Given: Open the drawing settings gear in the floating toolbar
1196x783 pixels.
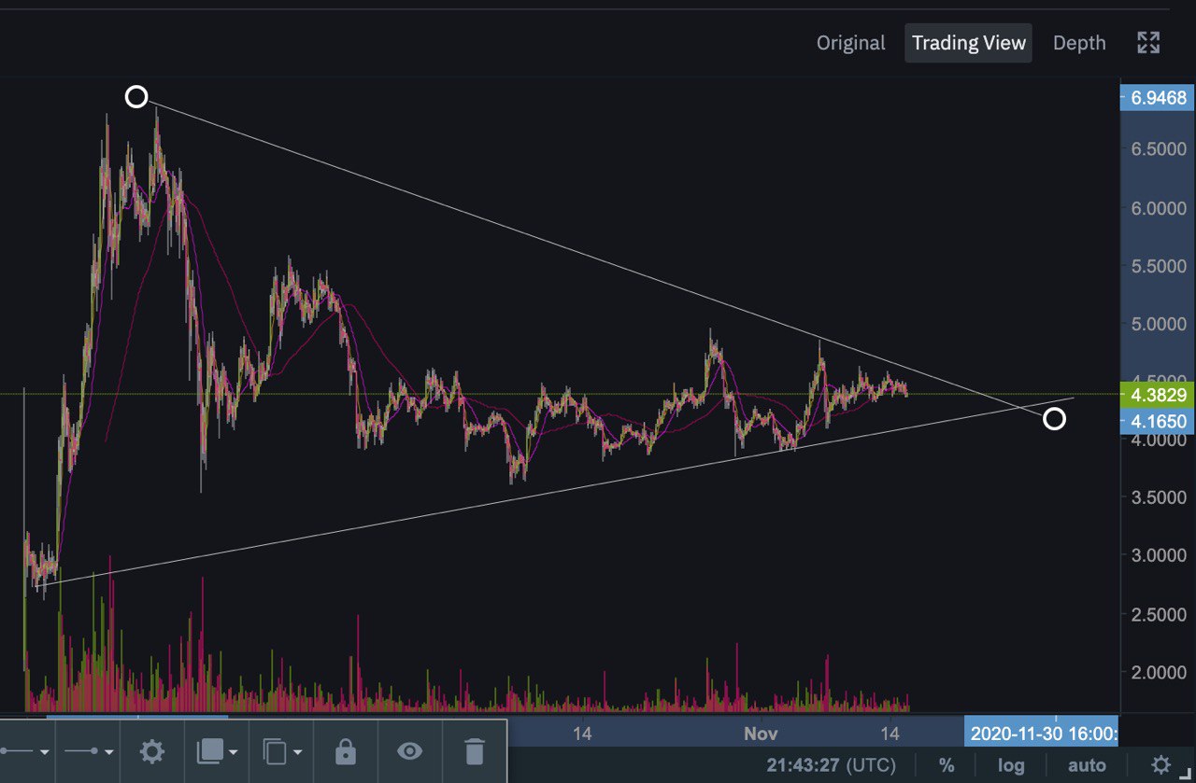Looking at the screenshot, I should (x=152, y=750).
